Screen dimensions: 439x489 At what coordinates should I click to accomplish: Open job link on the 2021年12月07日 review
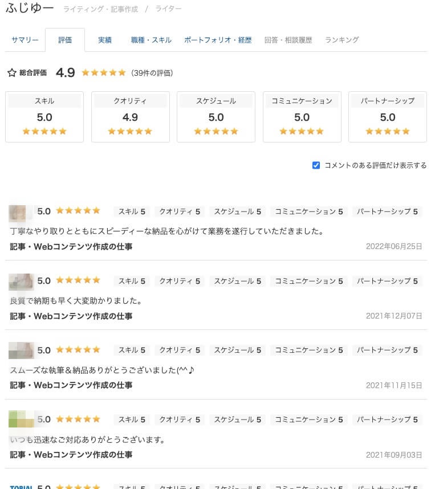pyautogui.click(x=71, y=316)
